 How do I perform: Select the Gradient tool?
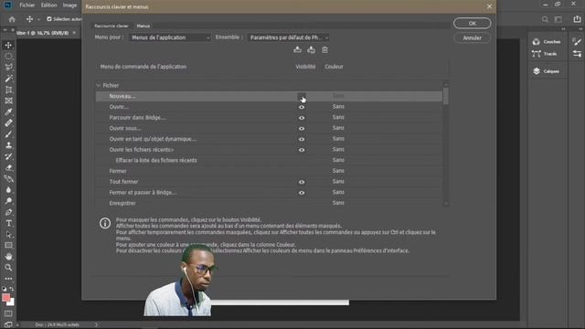click(x=8, y=179)
